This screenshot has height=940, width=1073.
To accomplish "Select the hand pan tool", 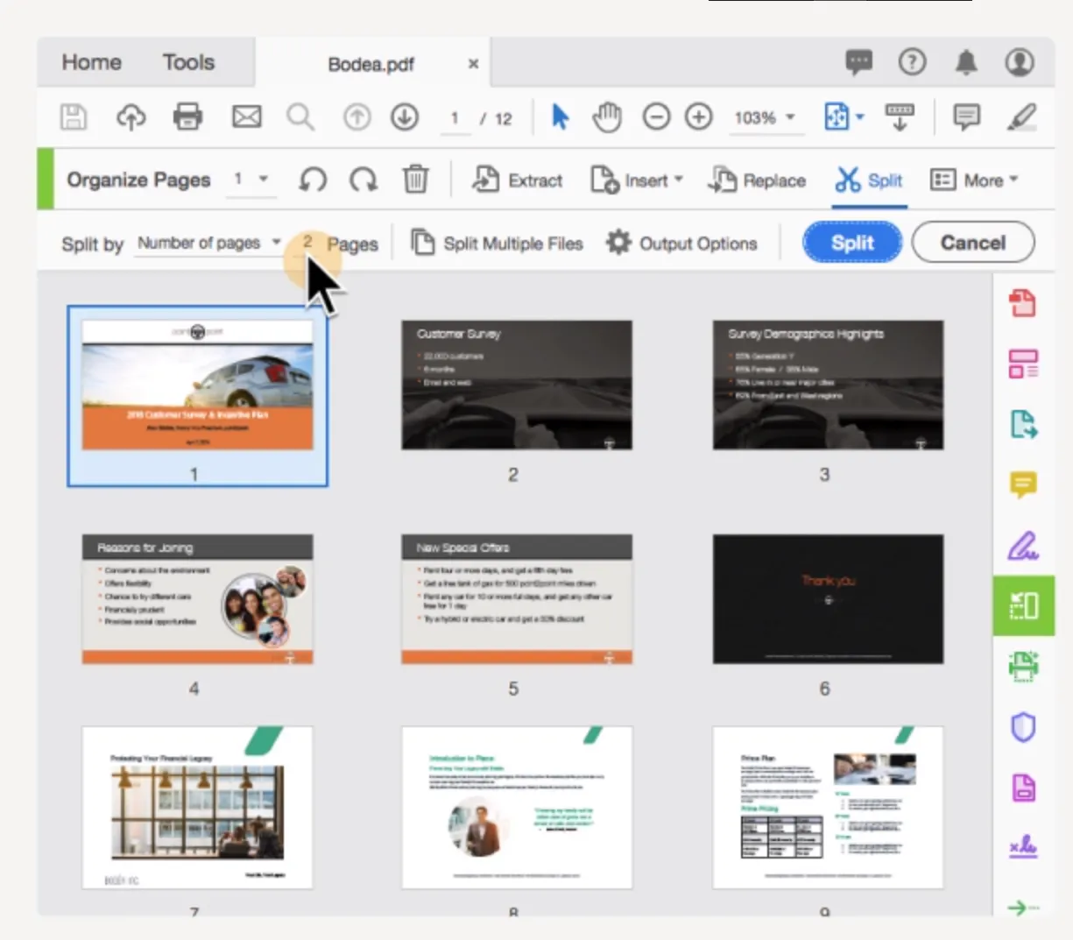I will click(x=606, y=117).
